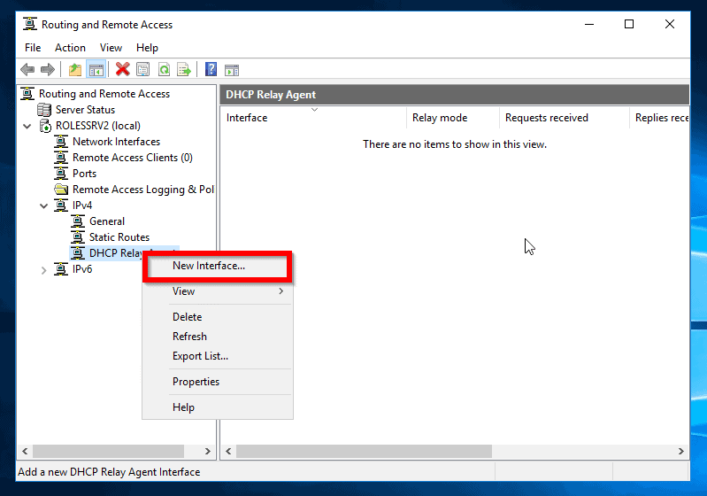Click right arrow of results pane scrollbar
Viewport: 707px width, 496px height.
coord(680,452)
